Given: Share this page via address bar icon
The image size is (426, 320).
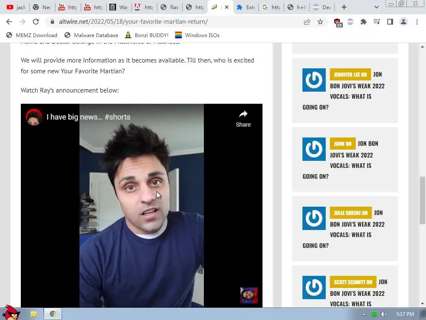Looking at the screenshot, I should [307, 22].
